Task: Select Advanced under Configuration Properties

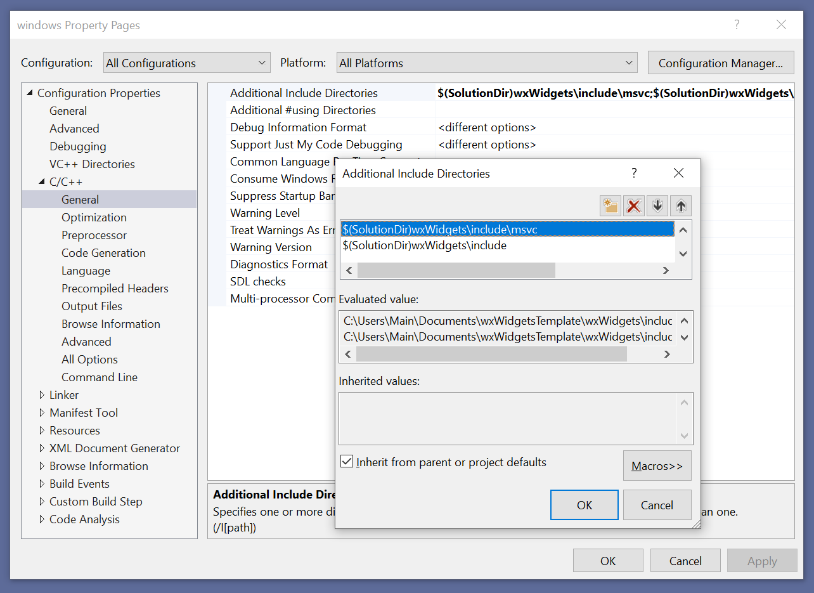Action: pos(74,129)
